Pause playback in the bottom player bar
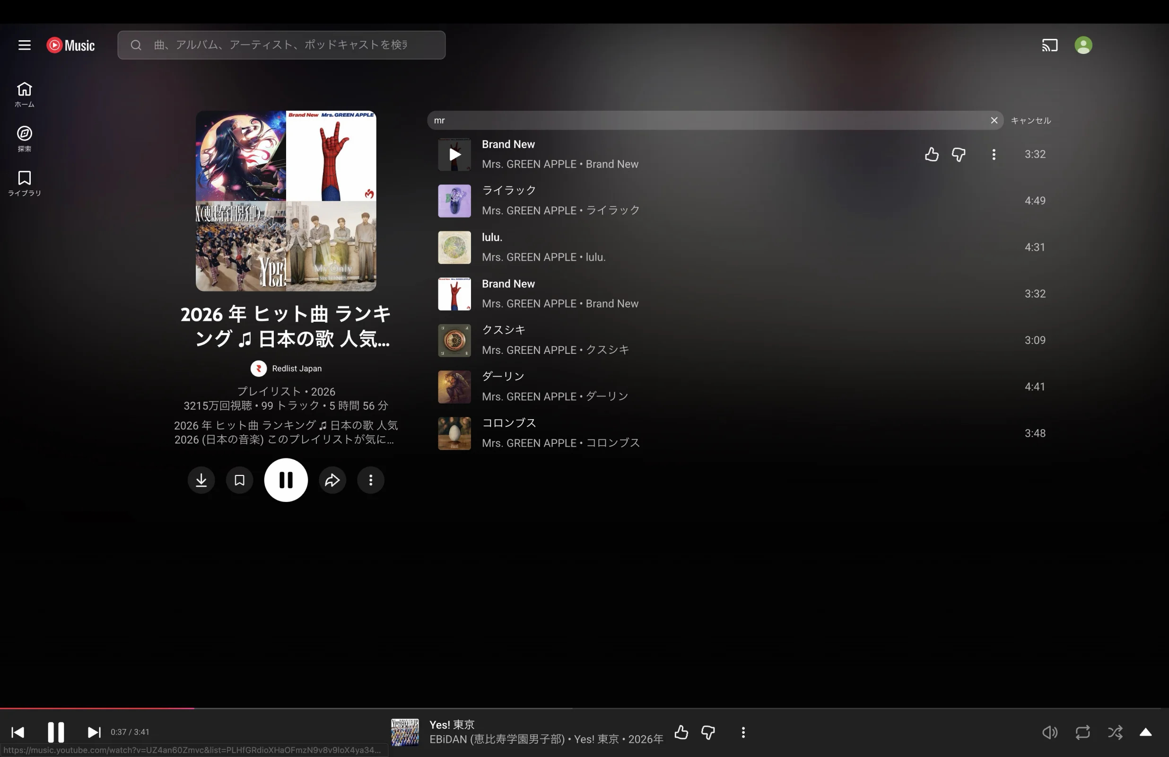Viewport: 1169px width, 757px height. tap(55, 732)
